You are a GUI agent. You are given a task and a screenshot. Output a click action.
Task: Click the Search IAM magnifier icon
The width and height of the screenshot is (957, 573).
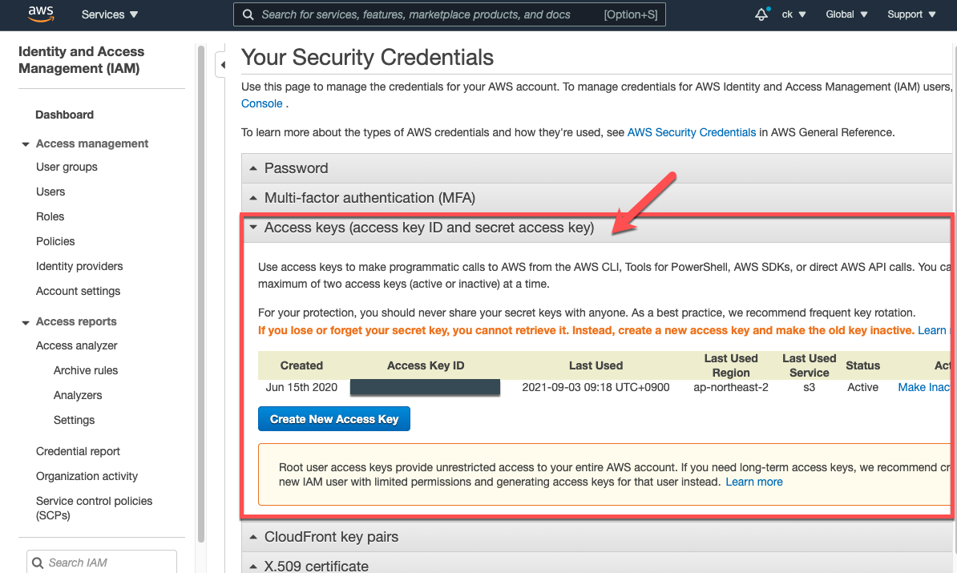point(38,563)
